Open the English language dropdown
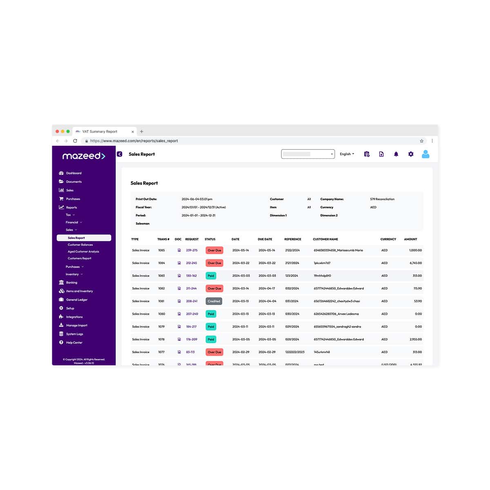This screenshot has height=490, width=490. [x=347, y=154]
